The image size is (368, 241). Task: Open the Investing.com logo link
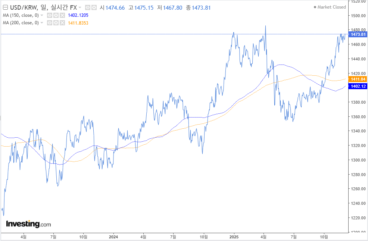coord(28,224)
